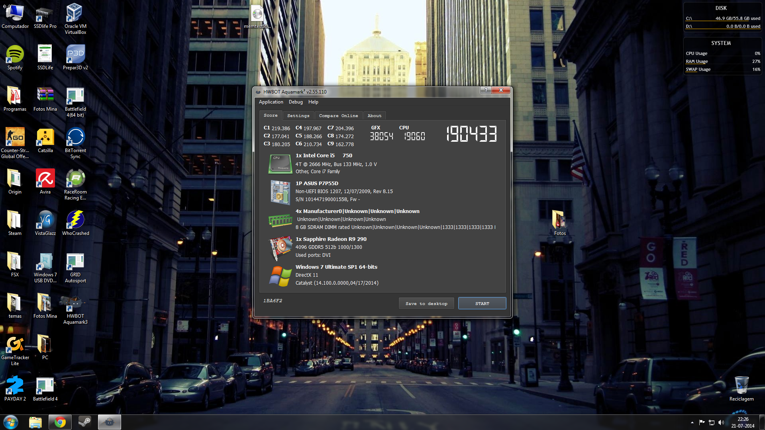Viewport: 765px width, 430px height.
Task: Launch Prepar3D v2 shortcut
Action: (75, 58)
